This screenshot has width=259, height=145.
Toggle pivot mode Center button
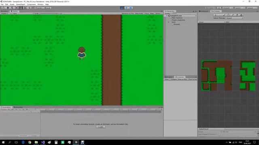38,8
